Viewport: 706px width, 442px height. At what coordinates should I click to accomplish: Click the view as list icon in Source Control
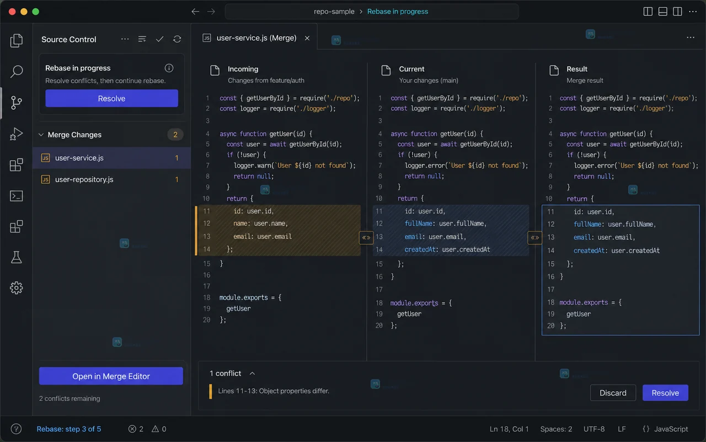[x=142, y=39]
